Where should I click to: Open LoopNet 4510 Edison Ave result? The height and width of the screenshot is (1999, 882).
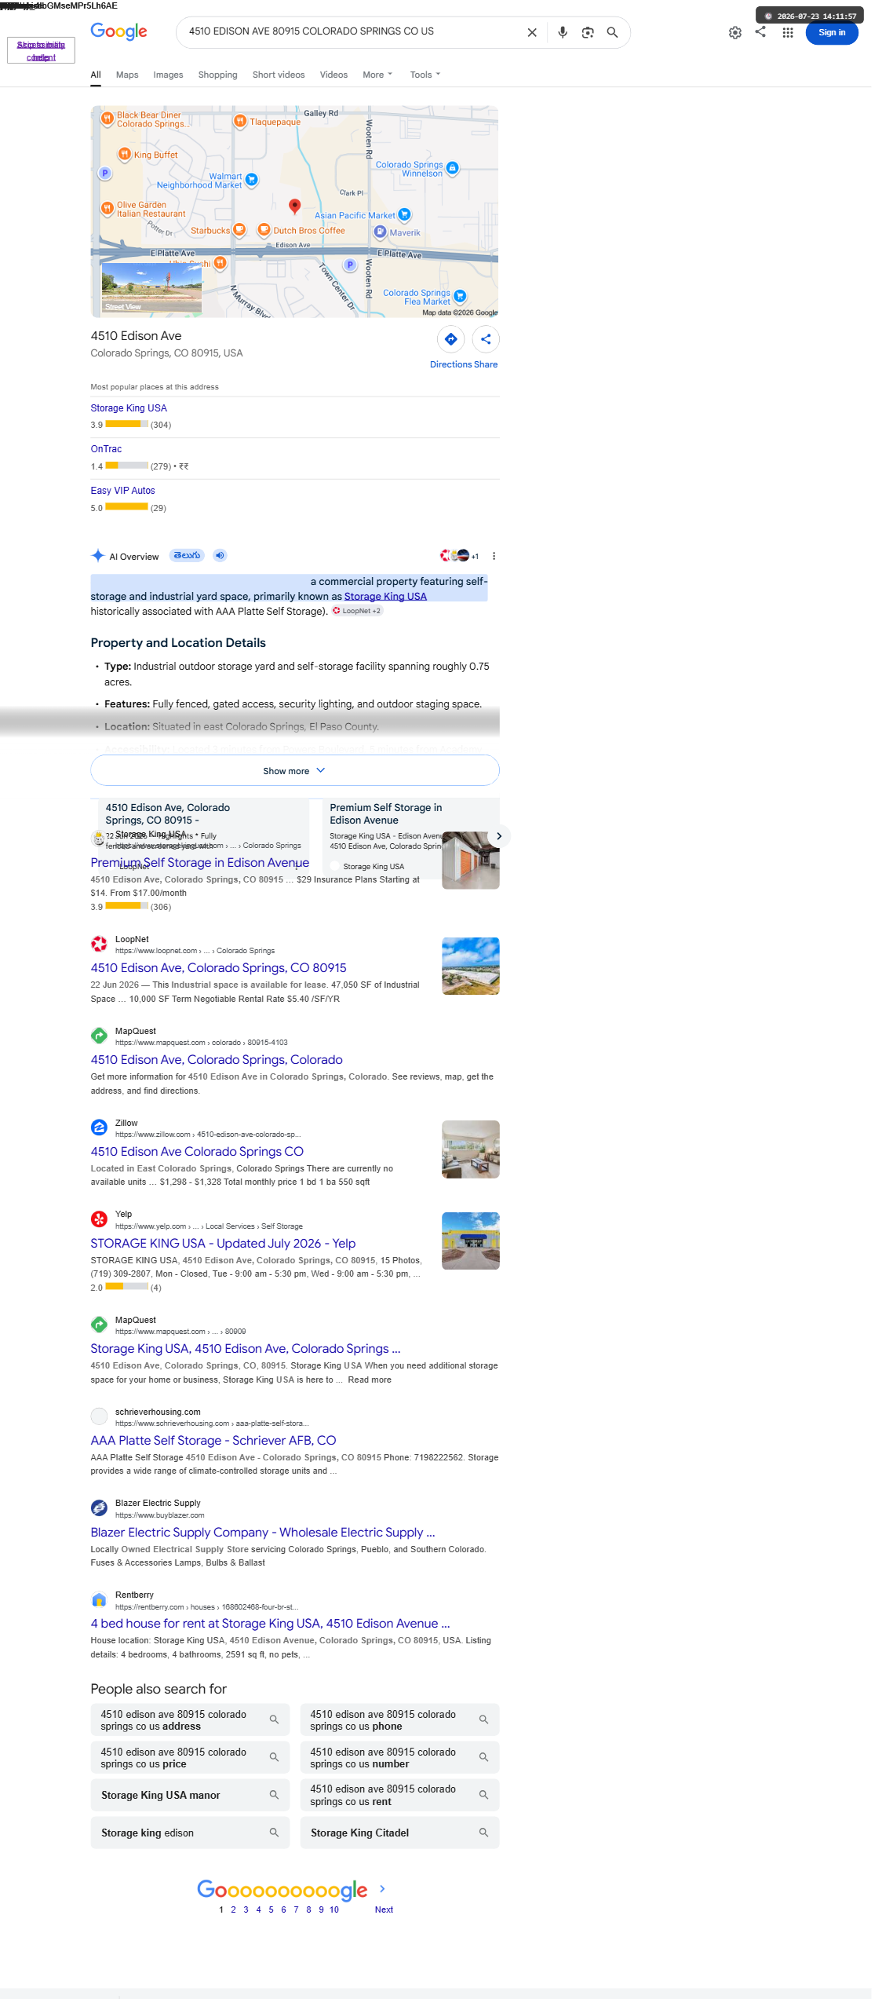[218, 967]
